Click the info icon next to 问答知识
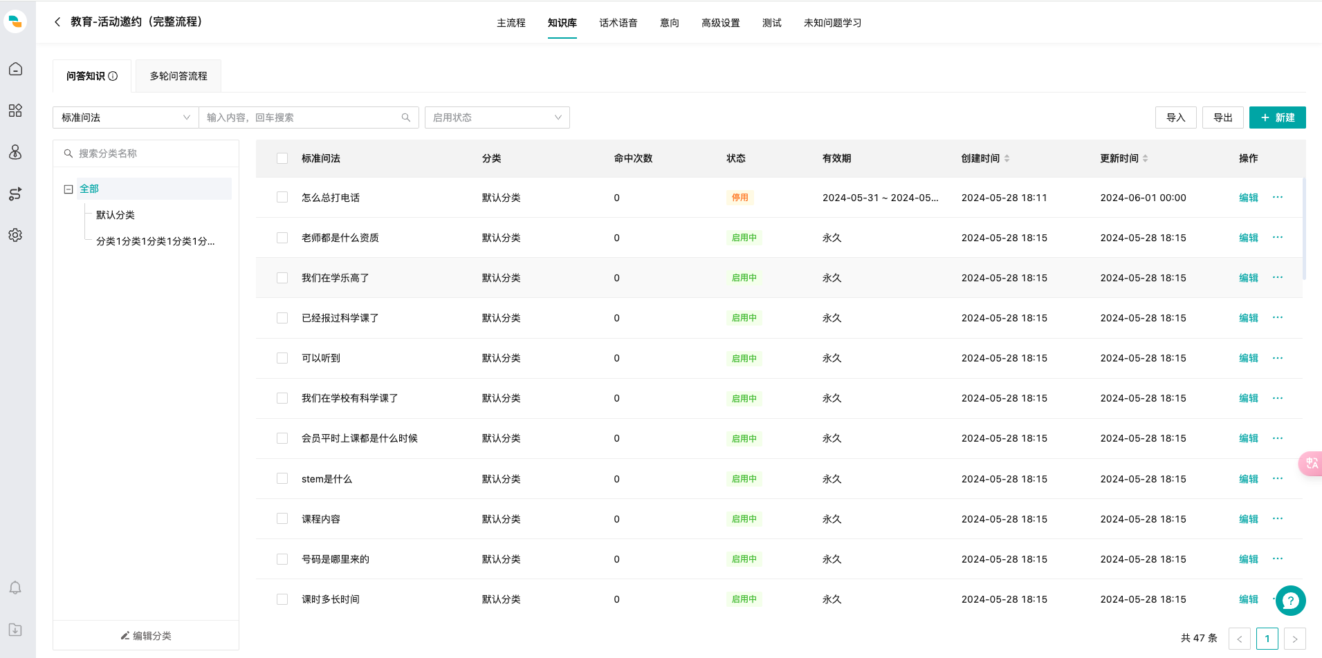This screenshot has width=1322, height=658. coord(113,76)
